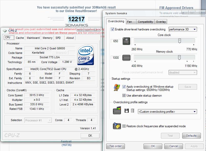The height and width of the screenshot is (151, 206).
Task: Open the Memory tab in CPU-Z
Action: (x=48, y=38)
